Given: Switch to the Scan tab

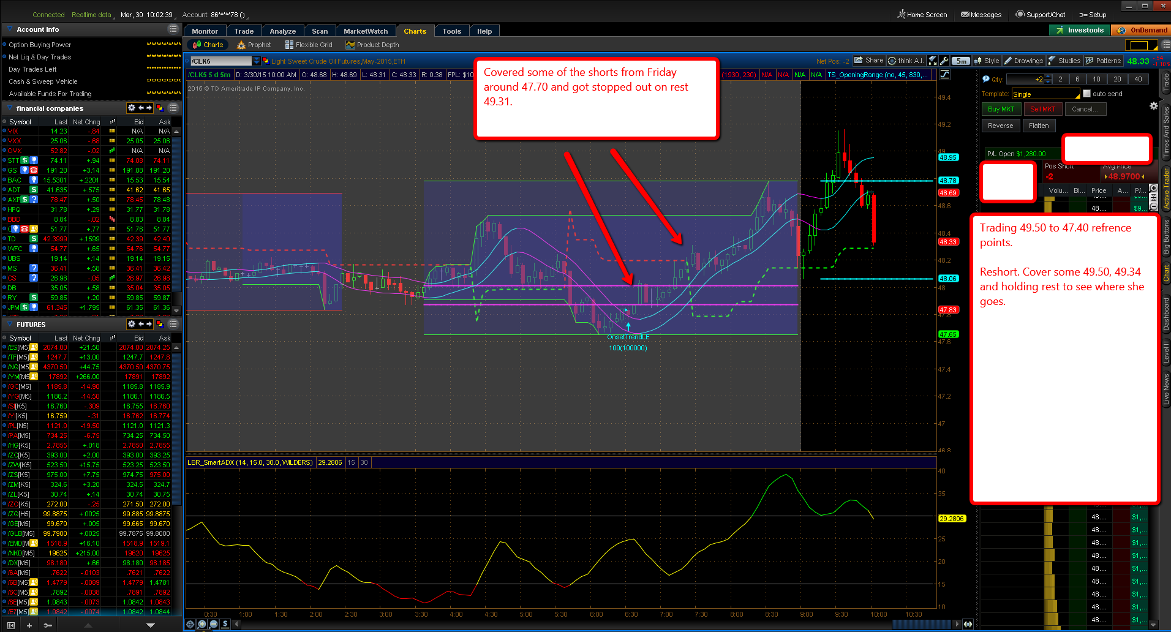Looking at the screenshot, I should (x=320, y=31).
